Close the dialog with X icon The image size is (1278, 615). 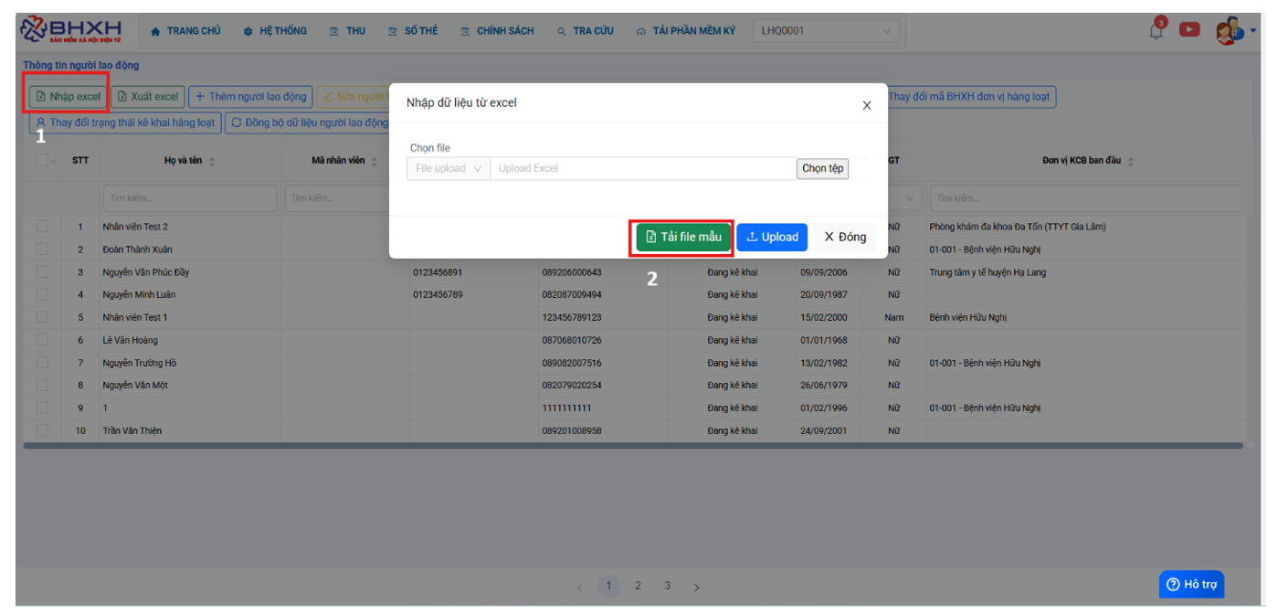(x=867, y=106)
